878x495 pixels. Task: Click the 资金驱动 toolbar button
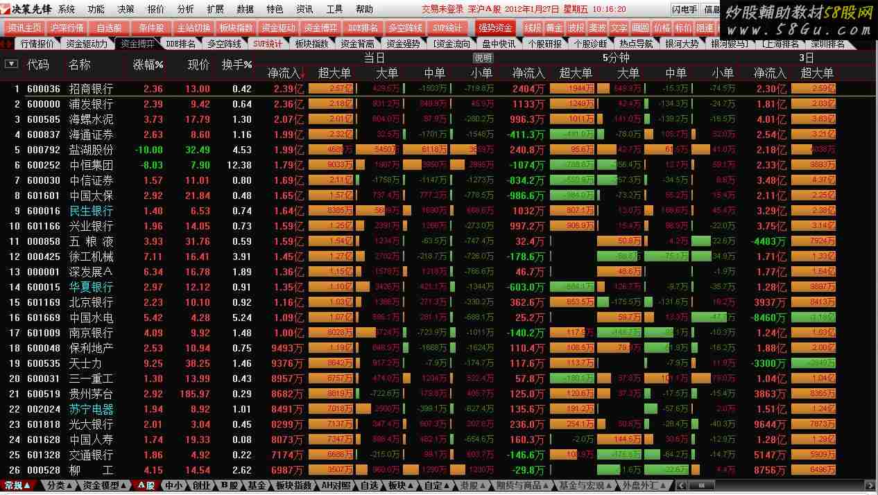point(278,28)
